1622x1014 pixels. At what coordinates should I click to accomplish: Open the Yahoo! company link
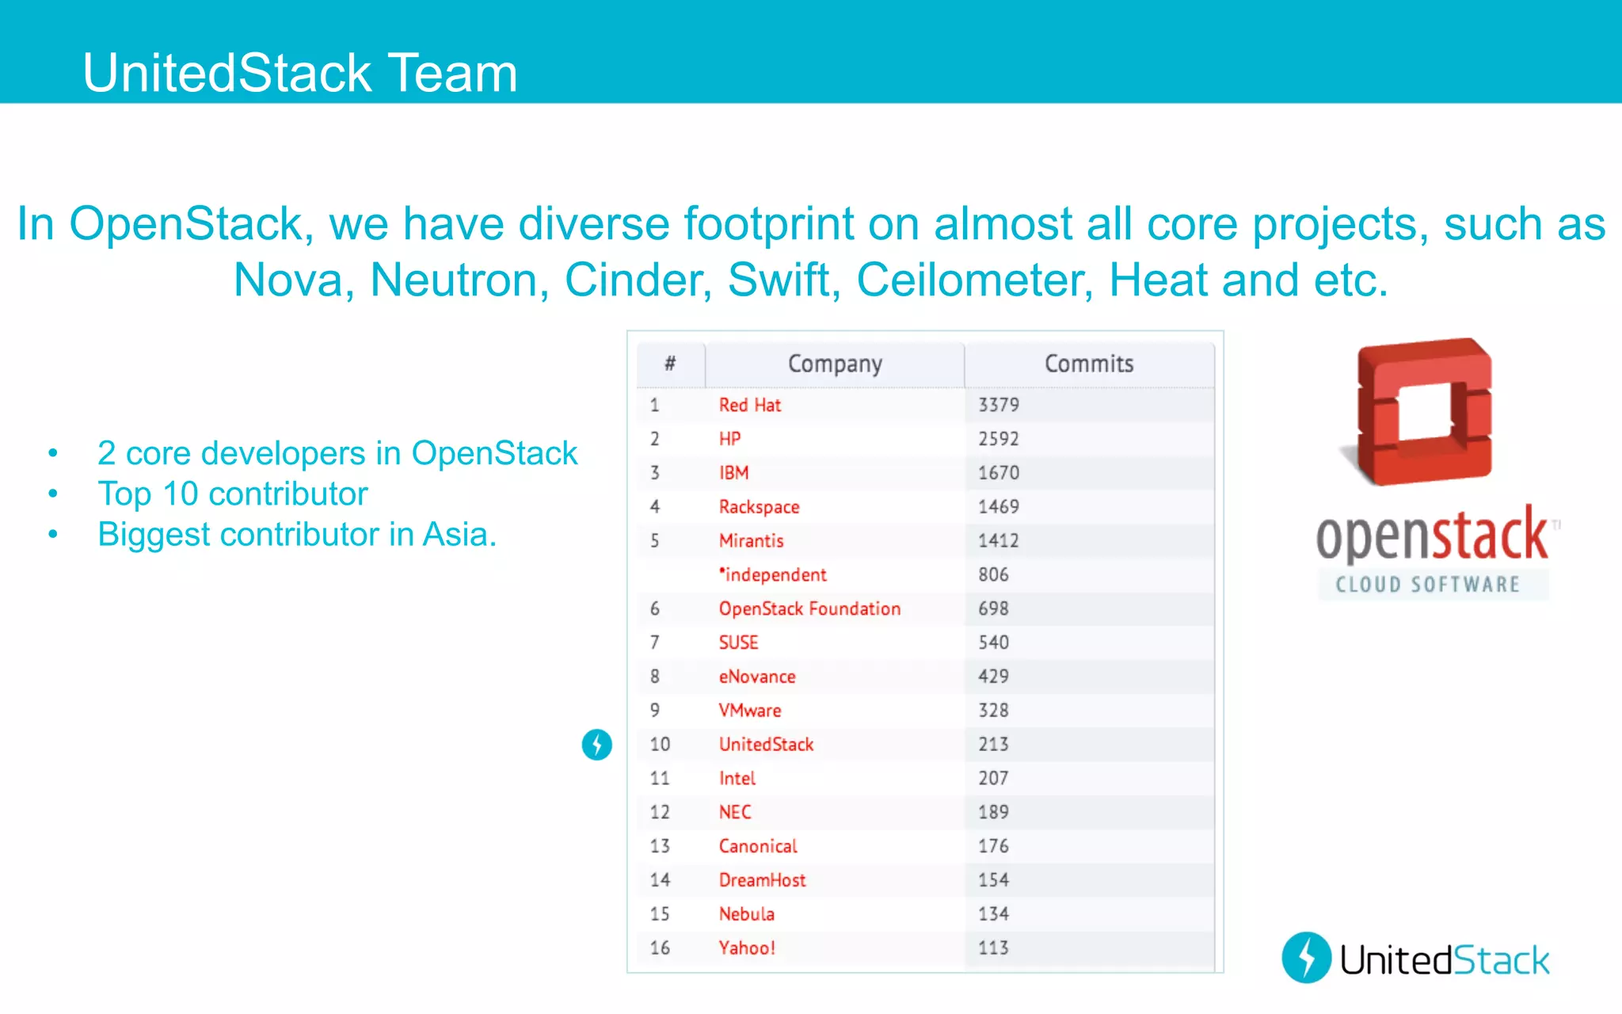coord(746,948)
